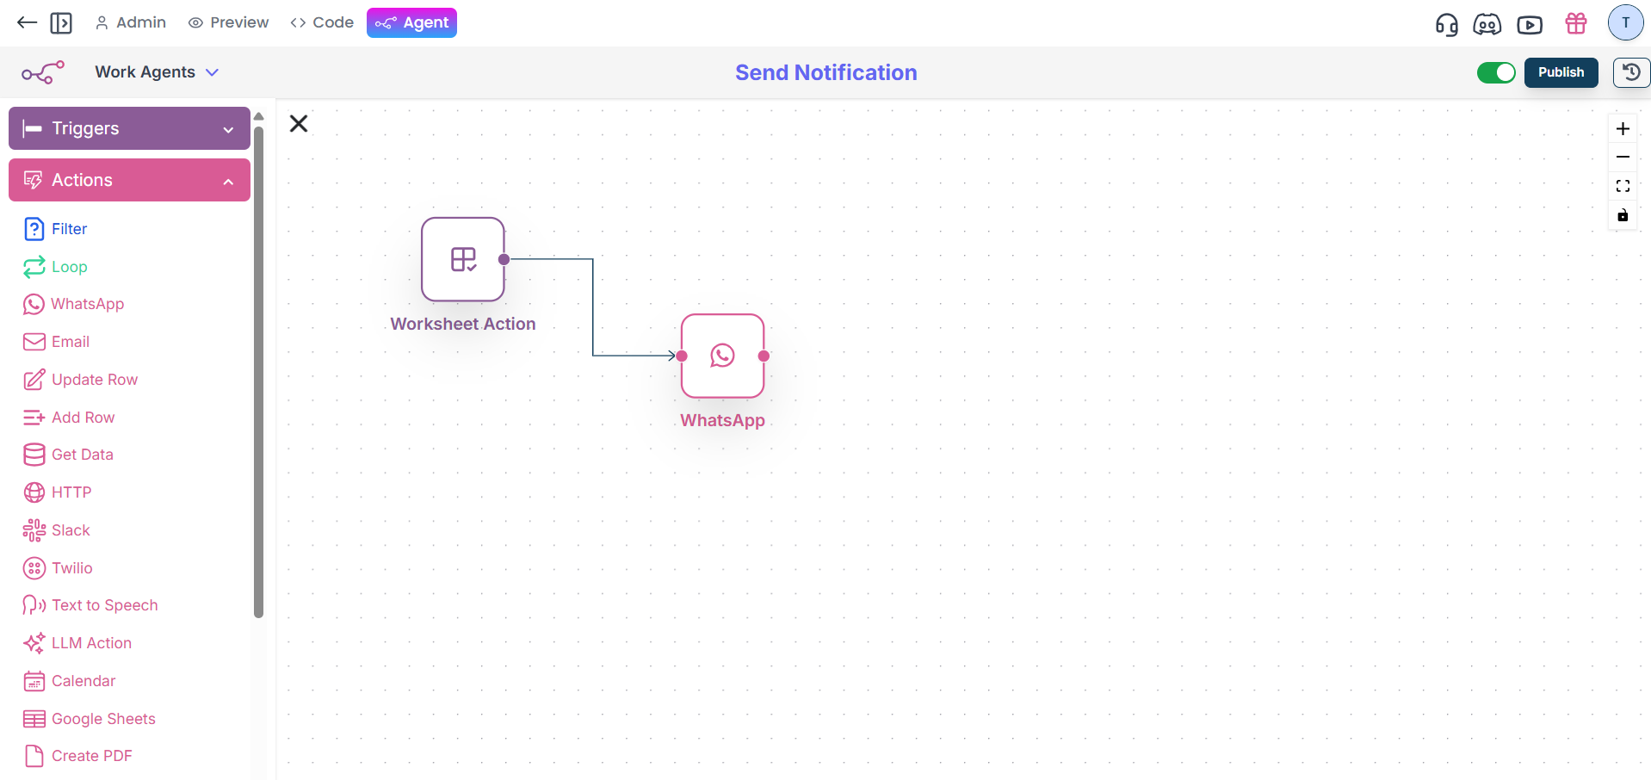Click the canvas zoom in button
1651x780 pixels.
coord(1623,129)
